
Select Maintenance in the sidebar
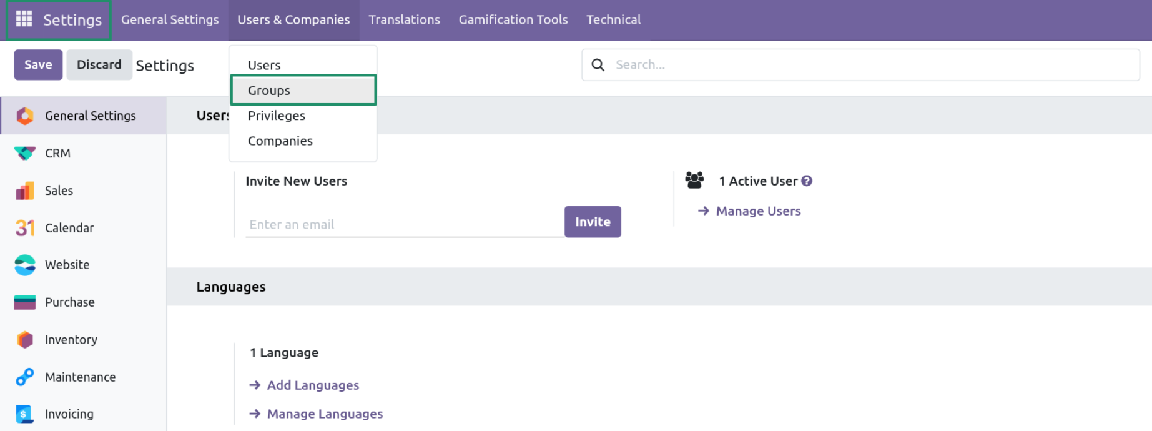84,377
